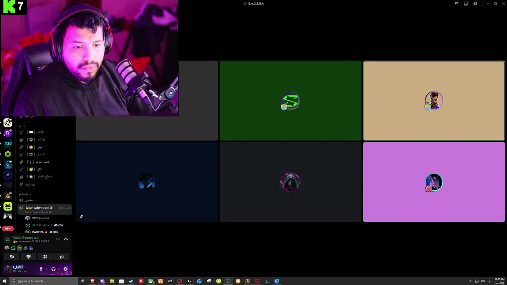The width and height of the screenshot is (507, 285).
Task: Select ALSHEHRI-X-S in voice member list
Action: tap(44, 225)
